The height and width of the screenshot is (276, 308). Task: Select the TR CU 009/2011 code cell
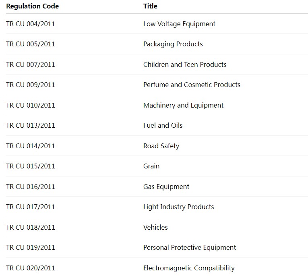pos(31,85)
